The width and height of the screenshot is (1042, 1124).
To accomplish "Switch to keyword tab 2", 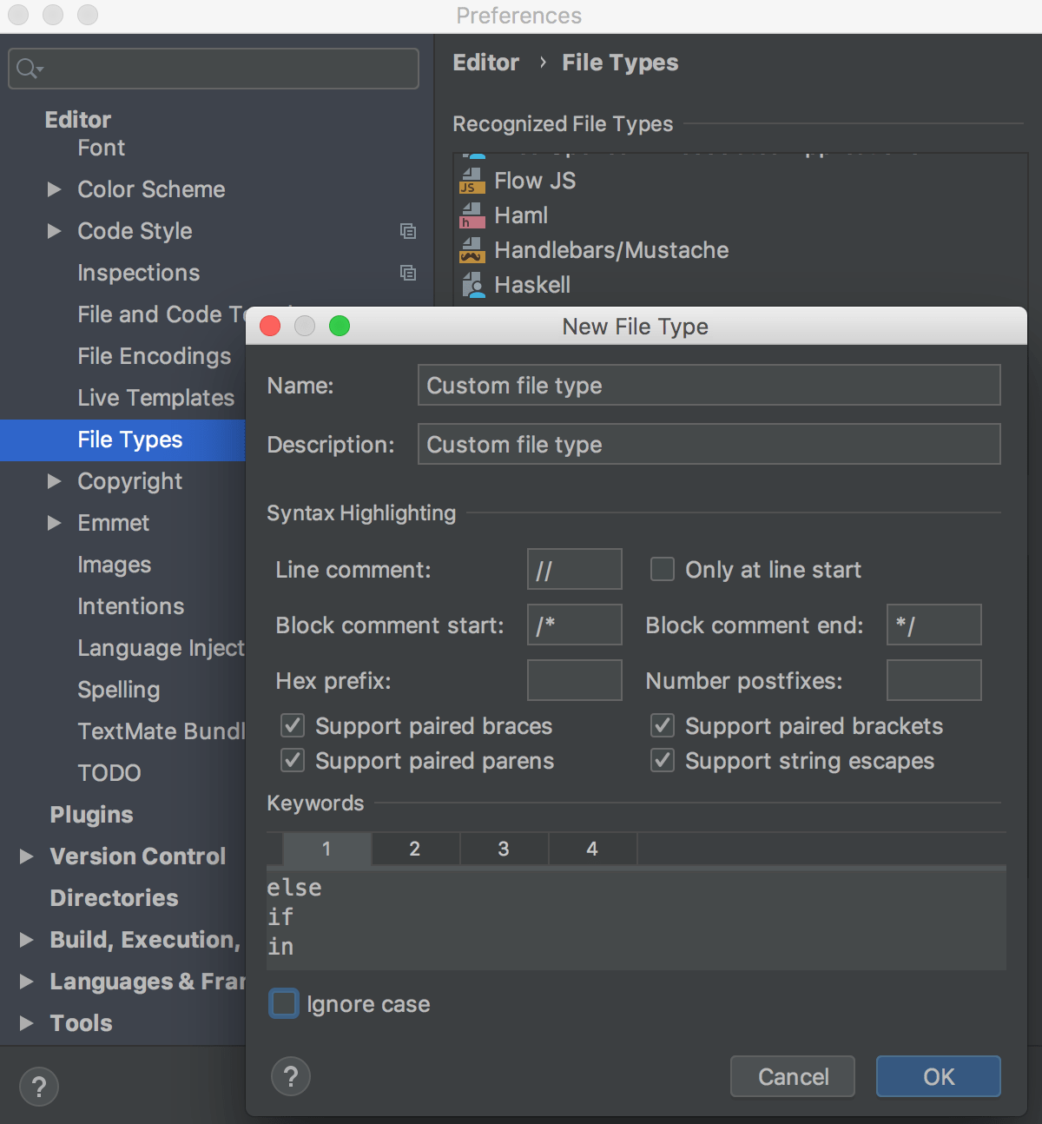I will 414,849.
